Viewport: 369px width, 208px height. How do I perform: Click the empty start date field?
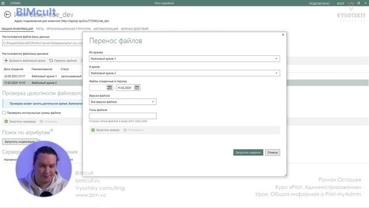click(x=97, y=88)
